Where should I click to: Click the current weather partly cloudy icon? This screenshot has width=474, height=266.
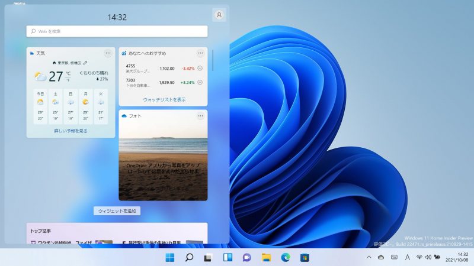40,77
